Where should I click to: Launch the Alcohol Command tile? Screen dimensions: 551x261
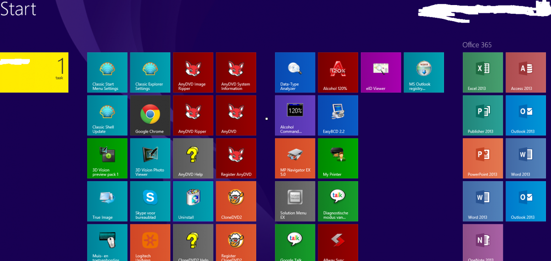295,116
